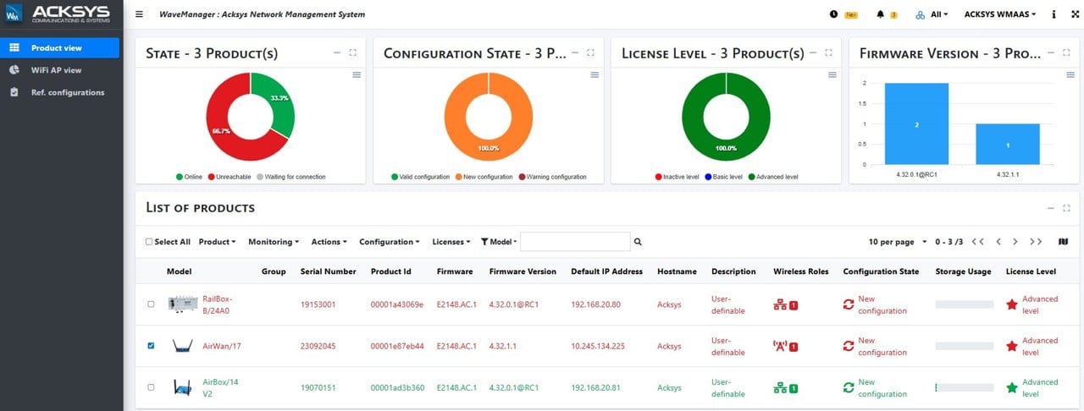Open the Licenses dropdown menu
This screenshot has height=411, width=1084.
451,242
